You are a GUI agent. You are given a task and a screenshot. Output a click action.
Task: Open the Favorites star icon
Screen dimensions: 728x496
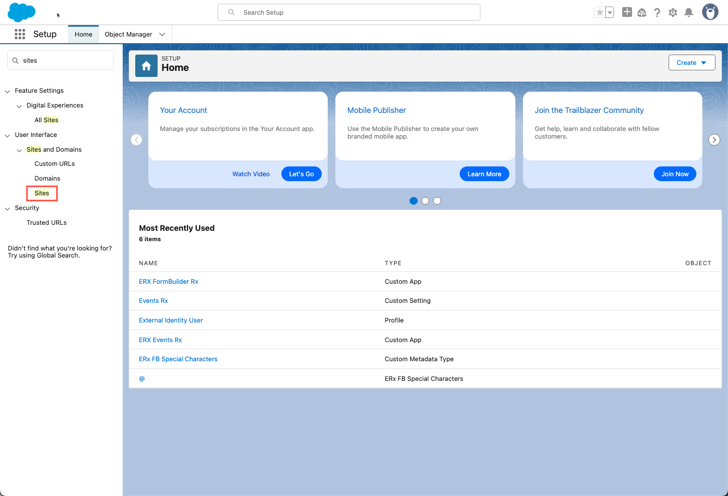599,13
